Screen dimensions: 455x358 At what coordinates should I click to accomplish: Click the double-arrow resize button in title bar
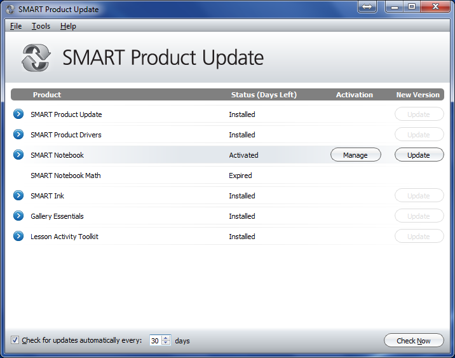(x=367, y=7)
